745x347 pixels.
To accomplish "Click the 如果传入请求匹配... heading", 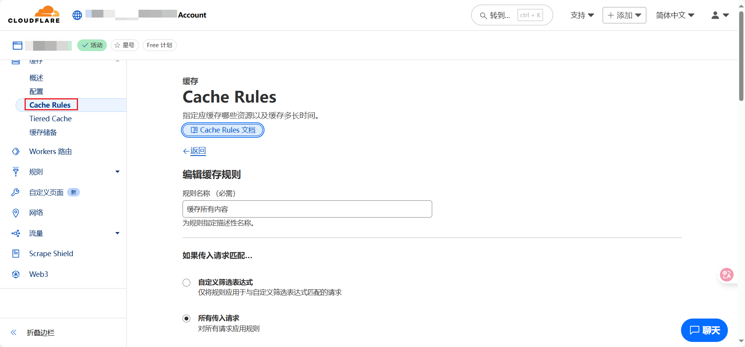I will click(x=217, y=255).
